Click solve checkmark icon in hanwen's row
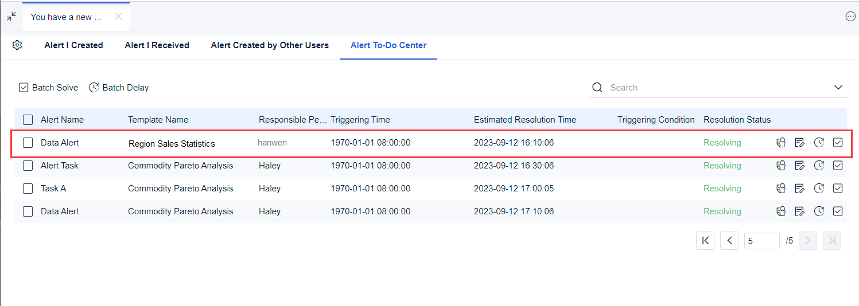 coord(838,143)
